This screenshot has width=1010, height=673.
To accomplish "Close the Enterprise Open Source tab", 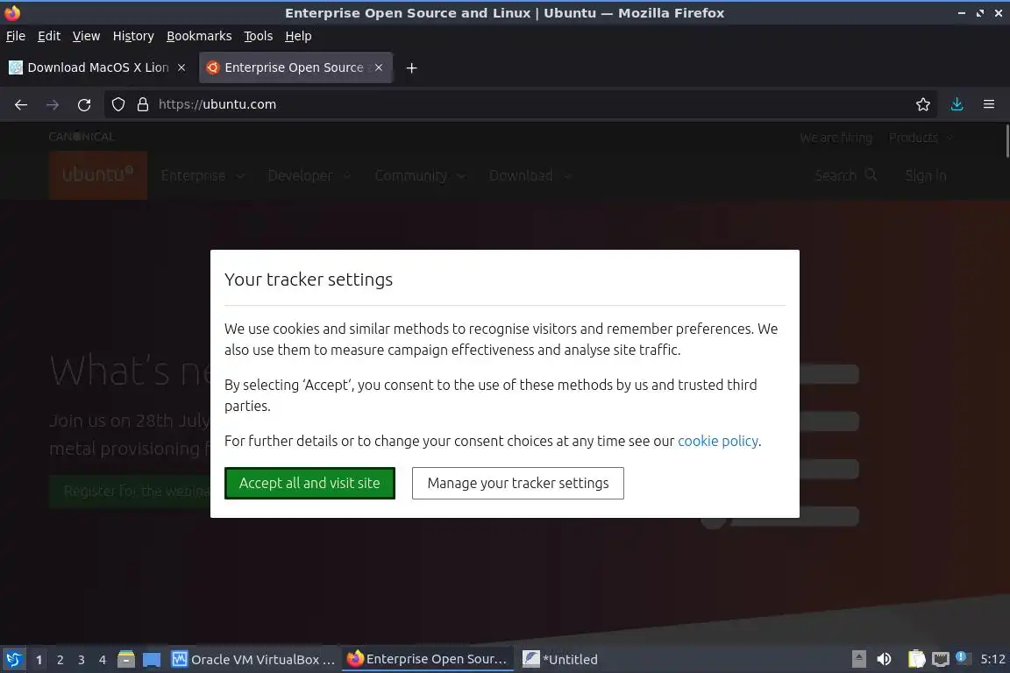I will (379, 67).
